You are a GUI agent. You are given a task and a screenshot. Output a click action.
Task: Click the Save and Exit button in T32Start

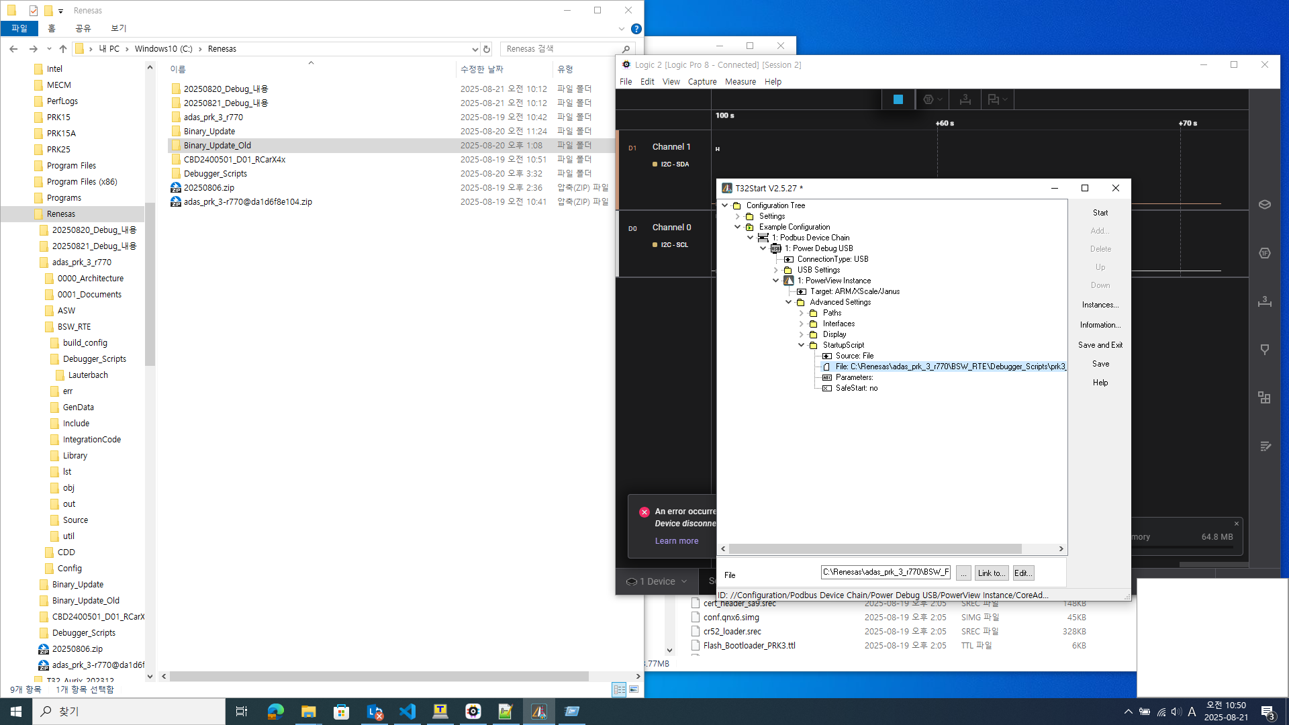1100,345
